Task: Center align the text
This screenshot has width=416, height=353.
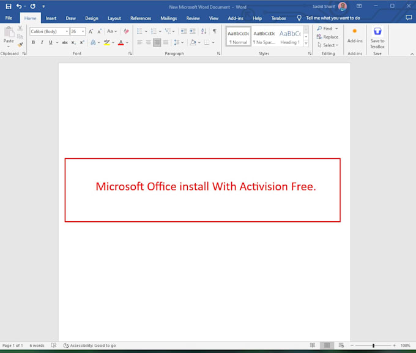Action: [x=148, y=42]
